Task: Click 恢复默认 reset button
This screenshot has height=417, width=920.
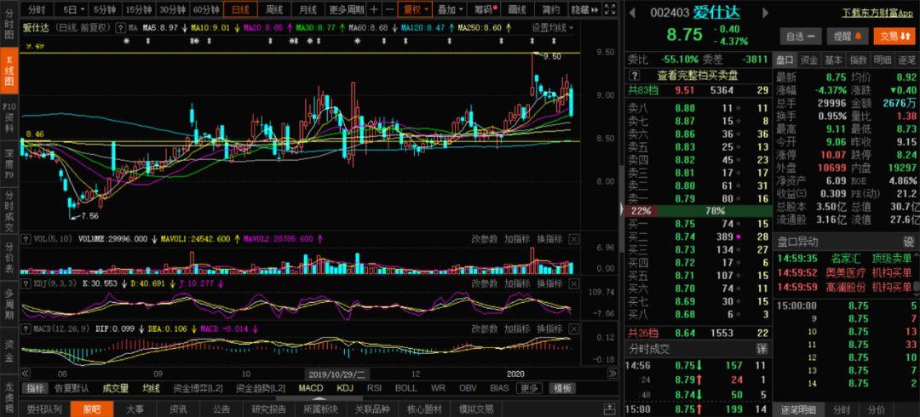Action: click(72, 388)
